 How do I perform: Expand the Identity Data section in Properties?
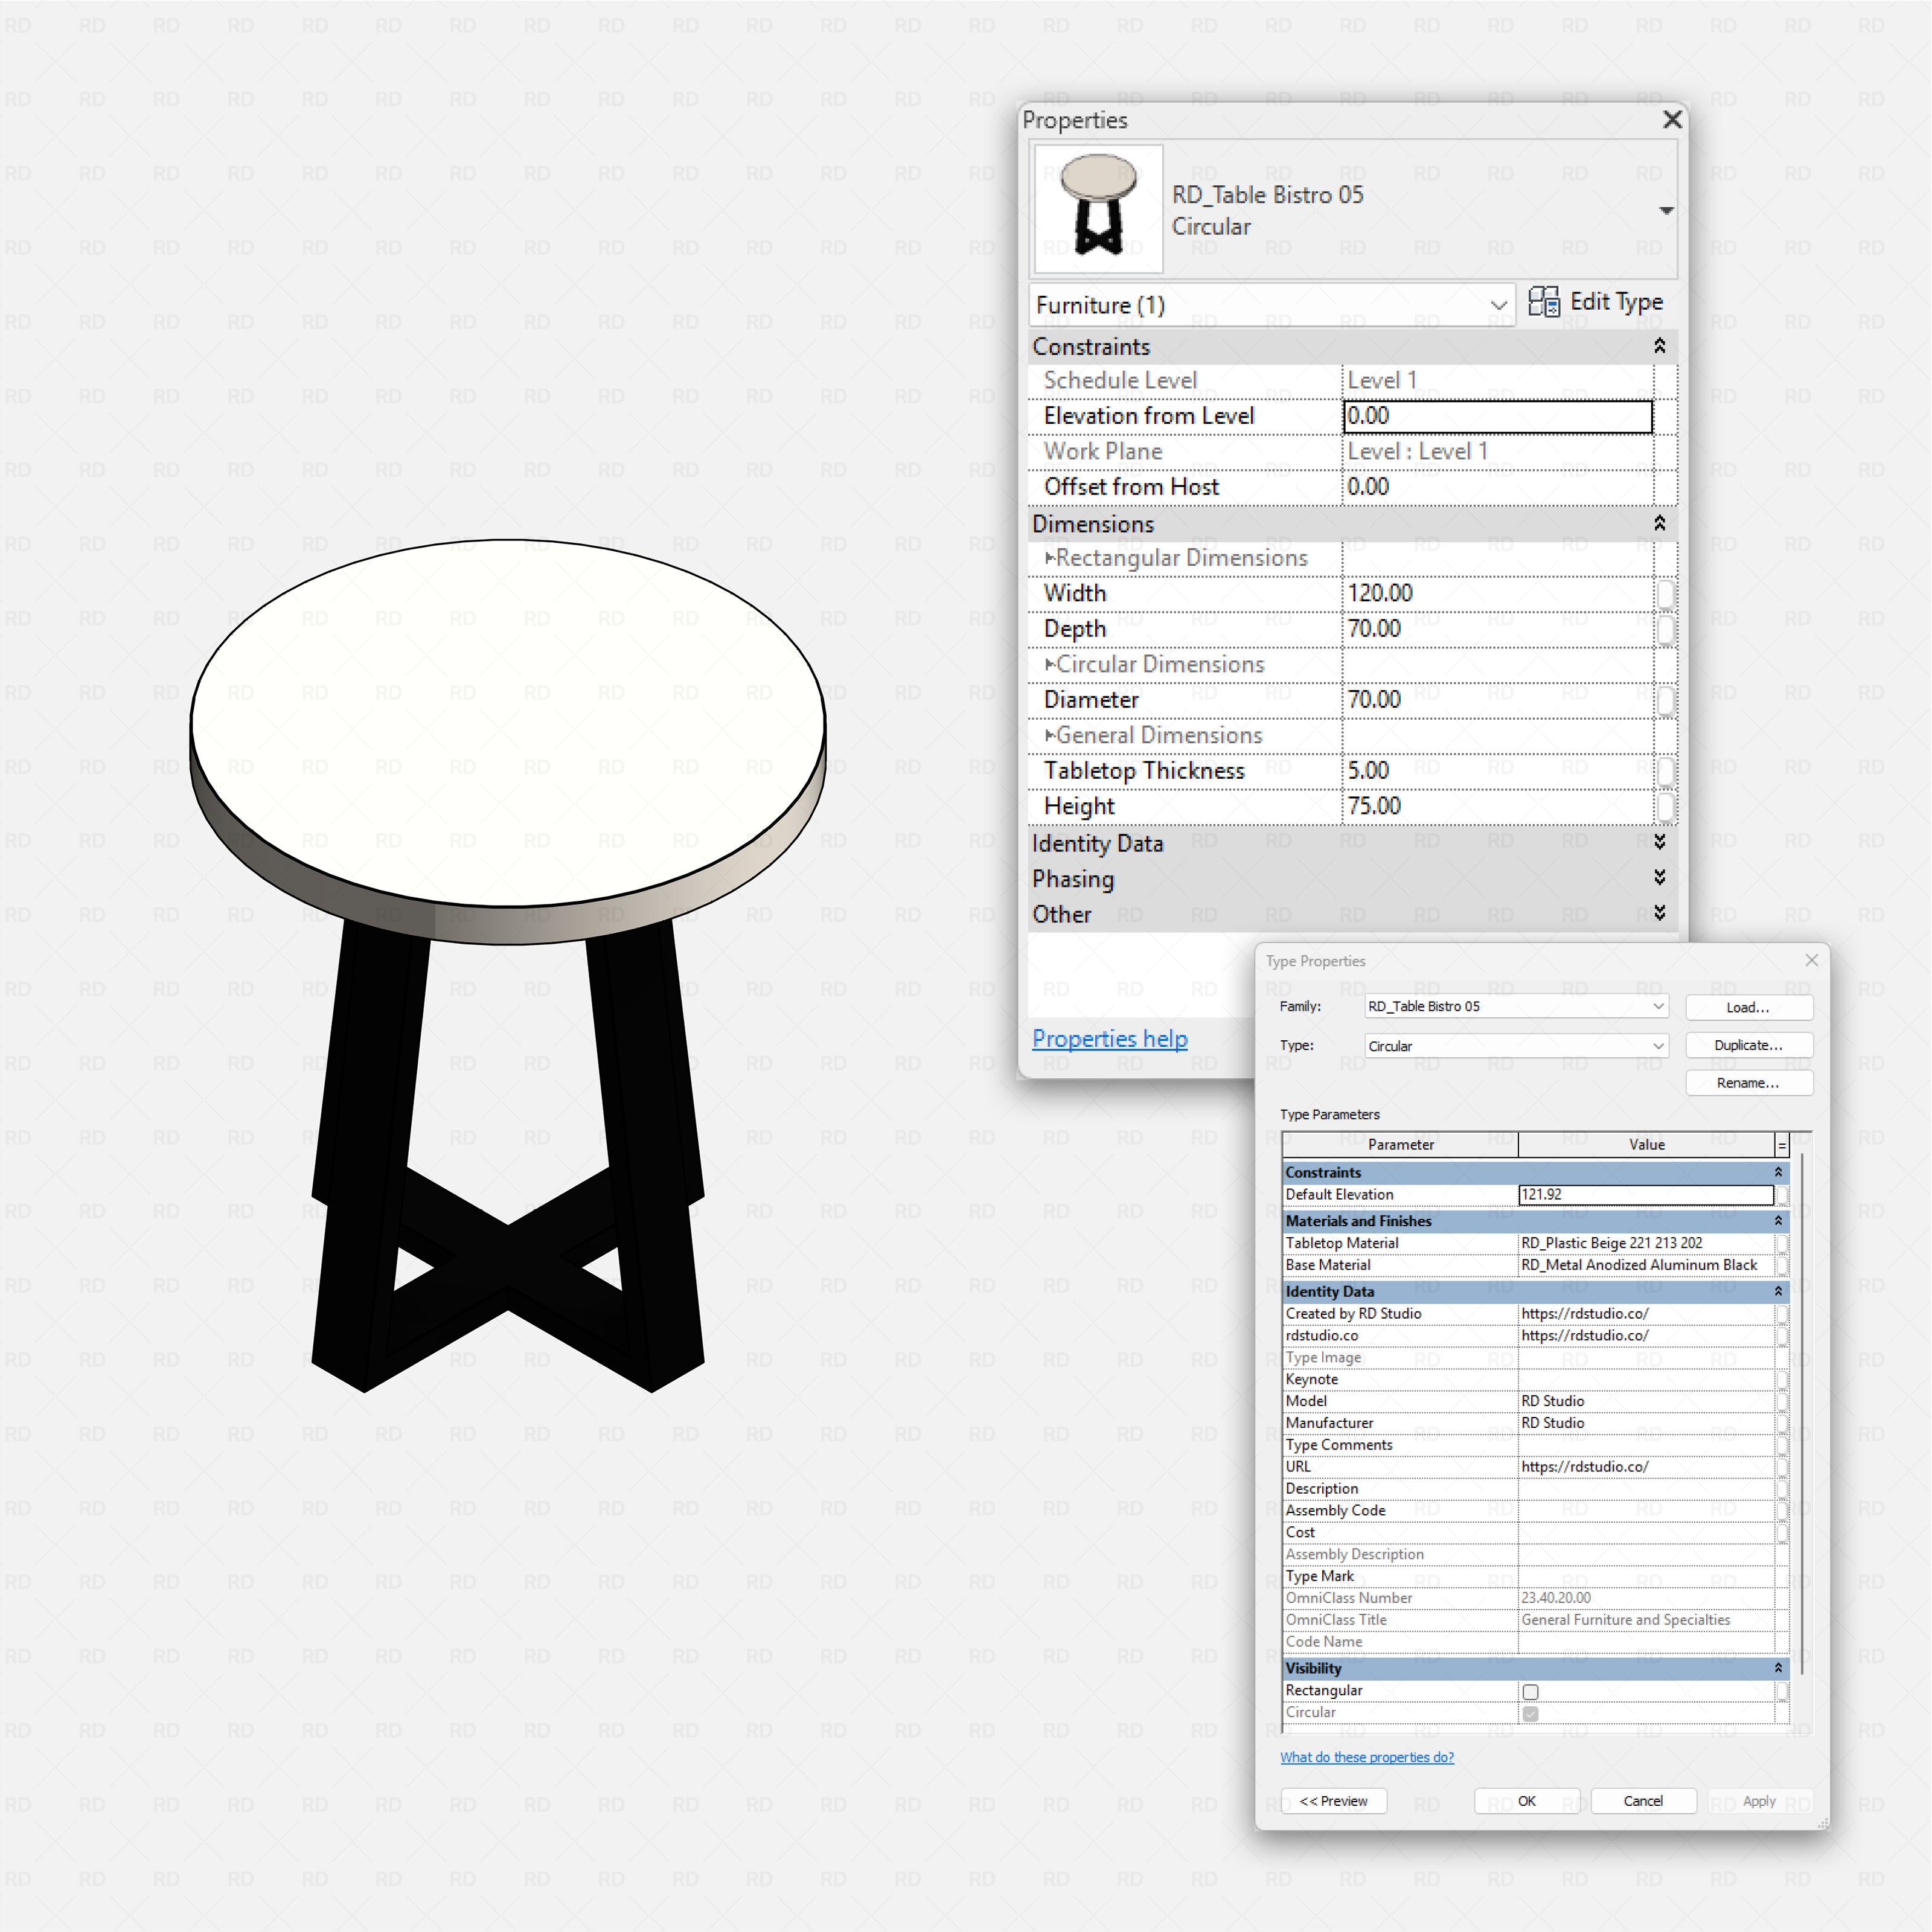[x=1659, y=842]
